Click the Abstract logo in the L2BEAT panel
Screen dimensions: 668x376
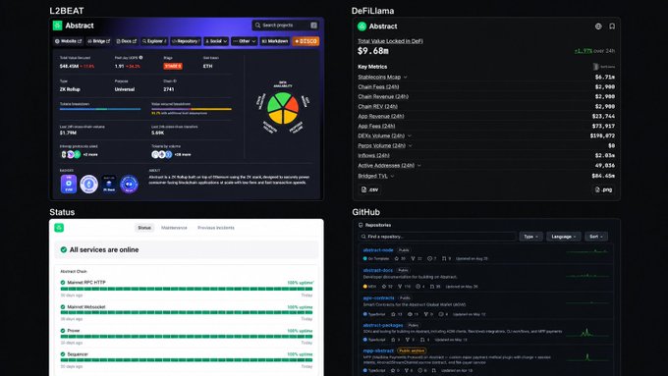[x=57, y=26]
